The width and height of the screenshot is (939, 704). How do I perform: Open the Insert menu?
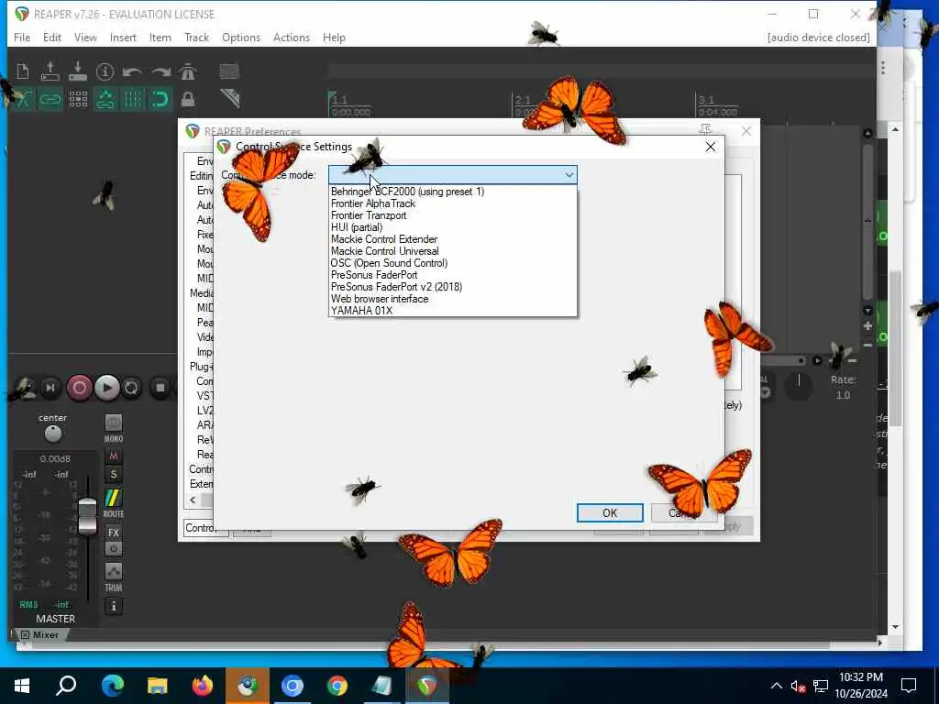123,37
